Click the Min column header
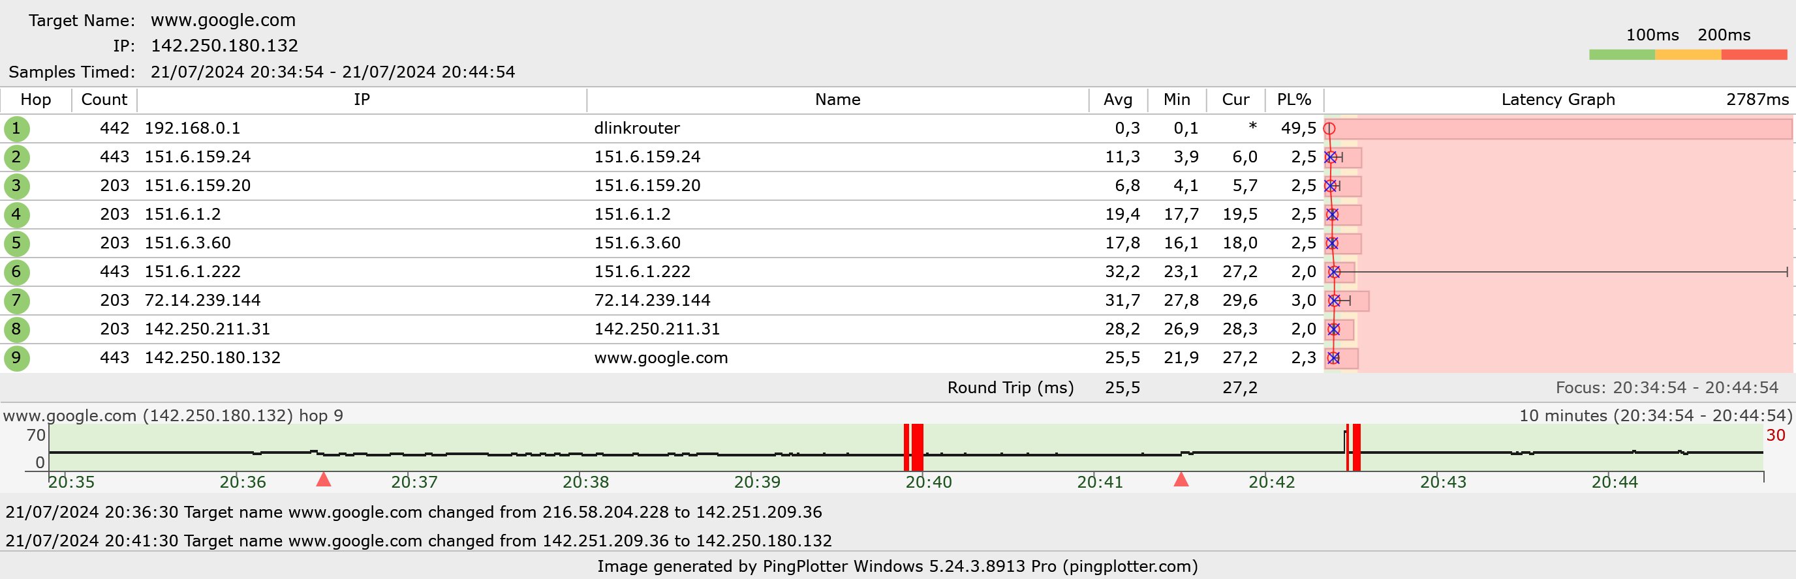This screenshot has height=579, width=1796. tap(1177, 100)
